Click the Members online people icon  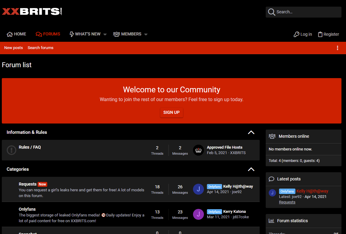272,136
